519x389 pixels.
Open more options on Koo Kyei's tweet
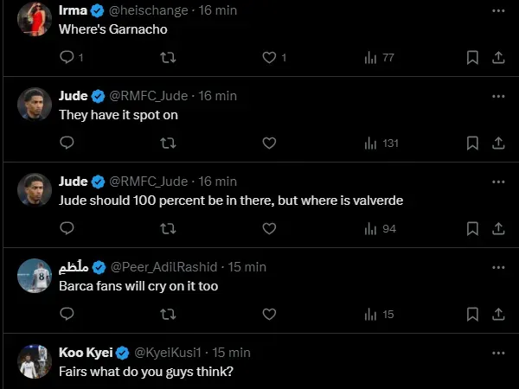pyautogui.click(x=498, y=353)
